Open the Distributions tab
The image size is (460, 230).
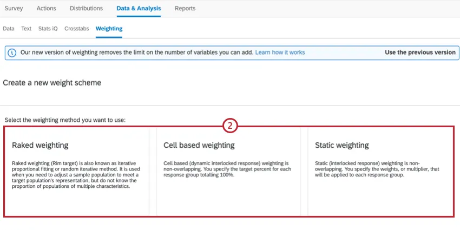pyautogui.click(x=87, y=9)
